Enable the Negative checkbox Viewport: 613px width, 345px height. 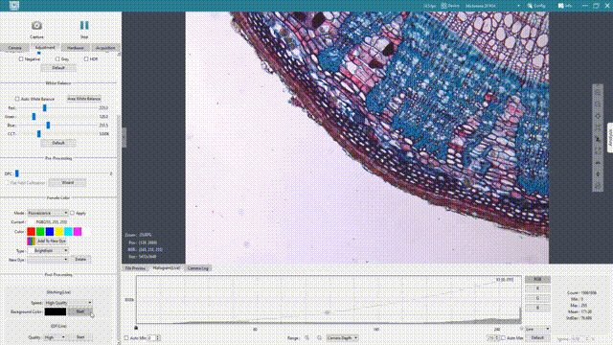[21, 59]
